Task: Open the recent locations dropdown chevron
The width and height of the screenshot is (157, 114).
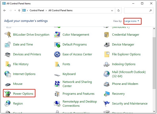Action: 15,11
